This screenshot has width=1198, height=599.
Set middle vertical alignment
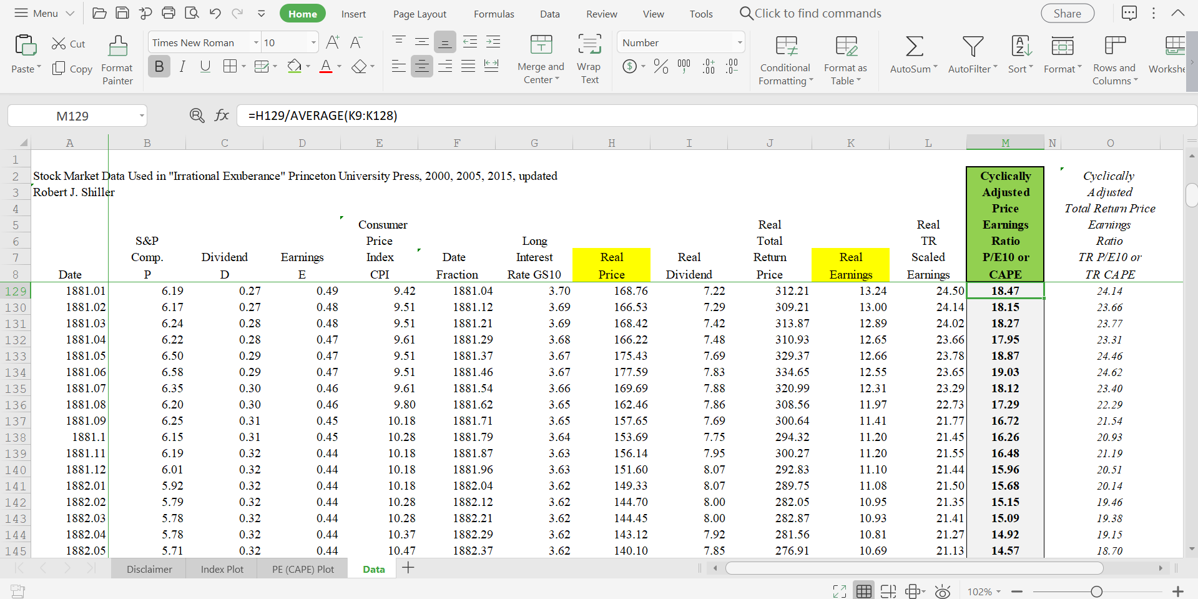tap(421, 42)
